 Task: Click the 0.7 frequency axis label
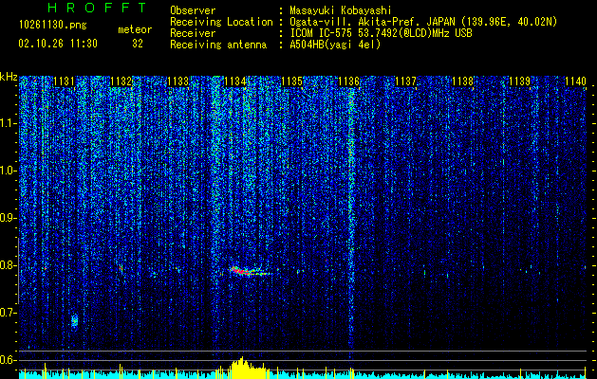9,313
